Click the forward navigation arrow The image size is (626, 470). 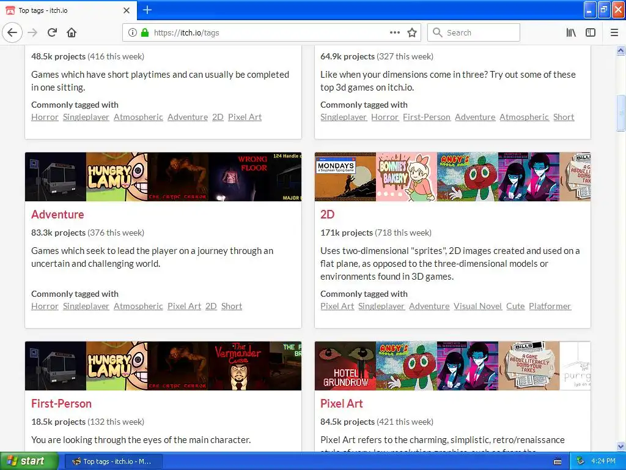[32, 33]
